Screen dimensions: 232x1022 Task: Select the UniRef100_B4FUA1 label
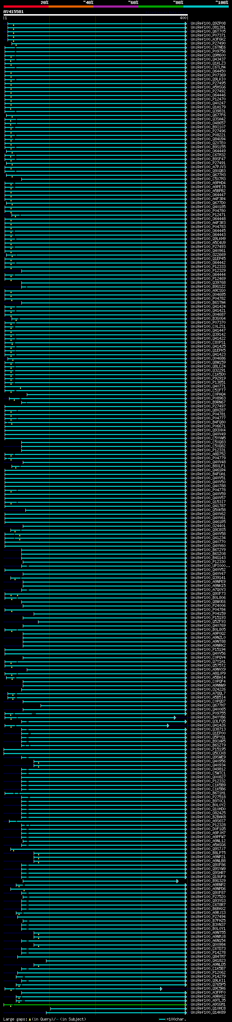[208, 474]
